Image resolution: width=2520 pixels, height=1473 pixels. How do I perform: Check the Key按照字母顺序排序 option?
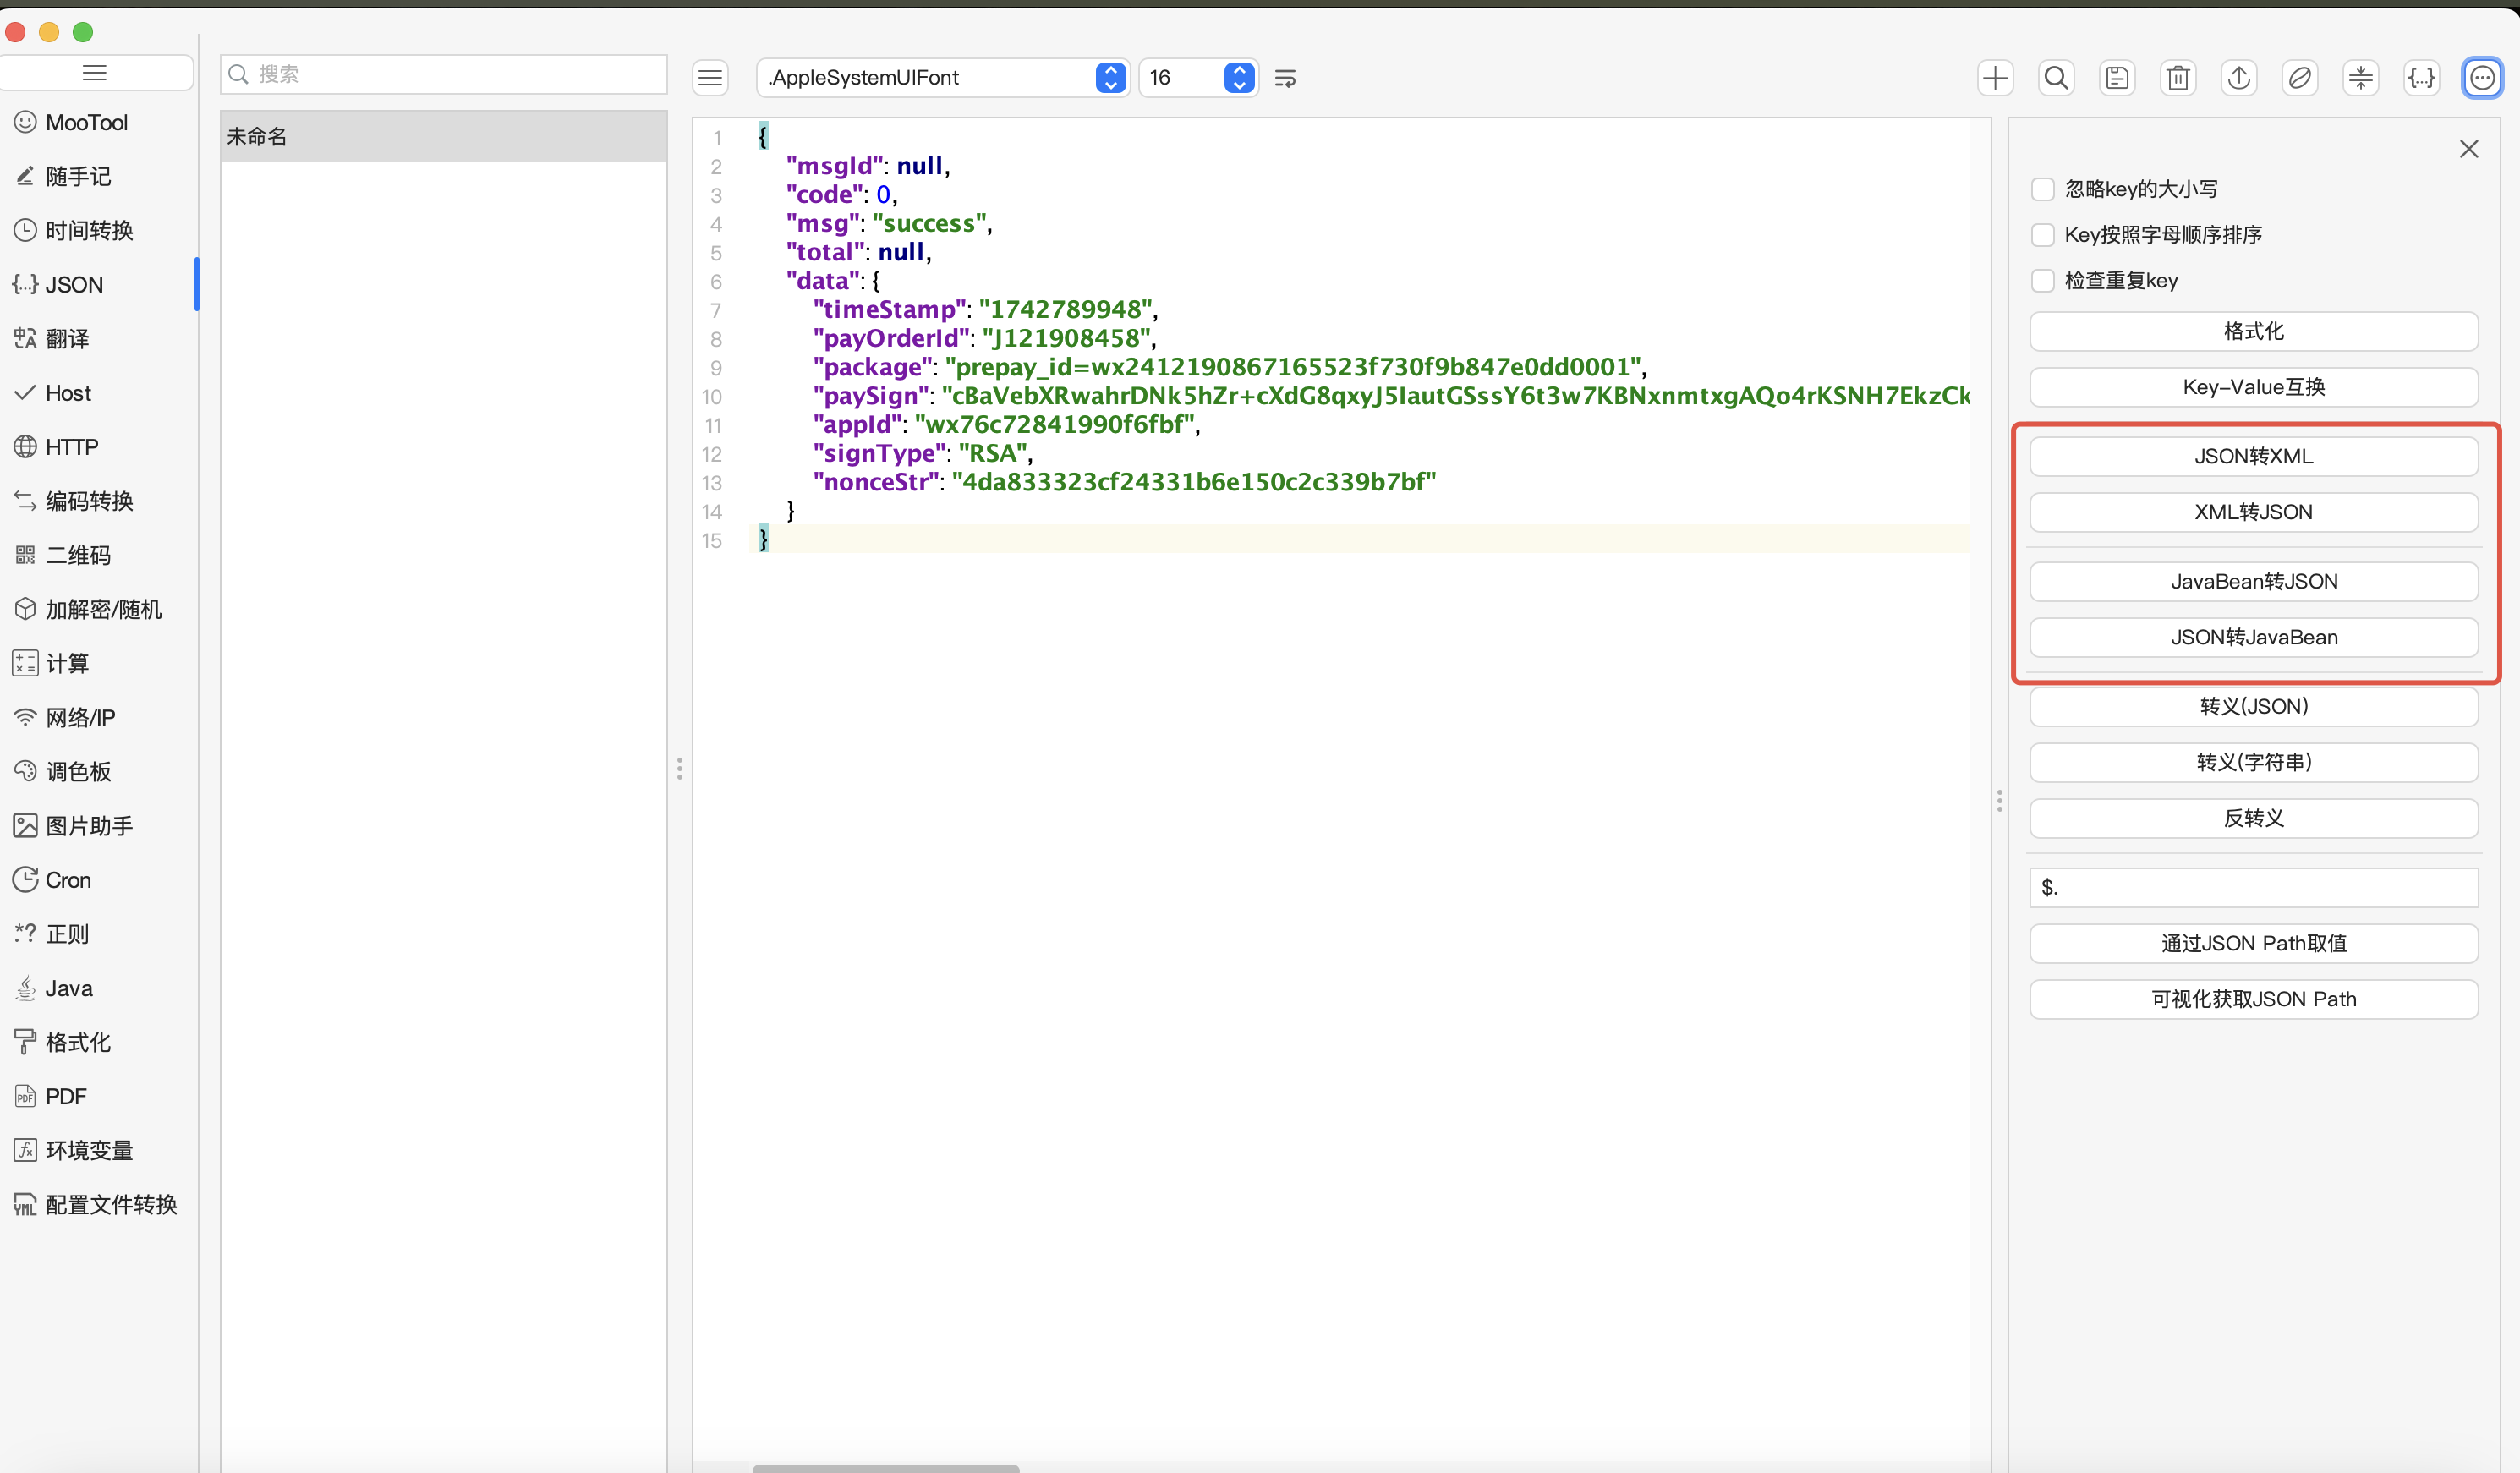point(2042,235)
